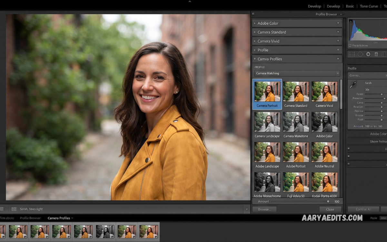The width and height of the screenshot is (387, 242).
Task: Click the histogram shadow clipping triangle
Action: click(351, 21)
